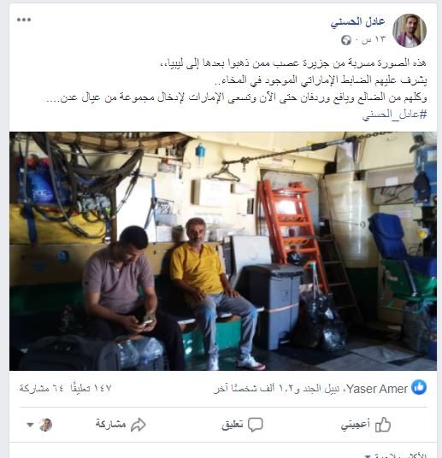Viewport: 442px width, 458px height.
Task: Open author's round profile picture
Action: point(410,30)
